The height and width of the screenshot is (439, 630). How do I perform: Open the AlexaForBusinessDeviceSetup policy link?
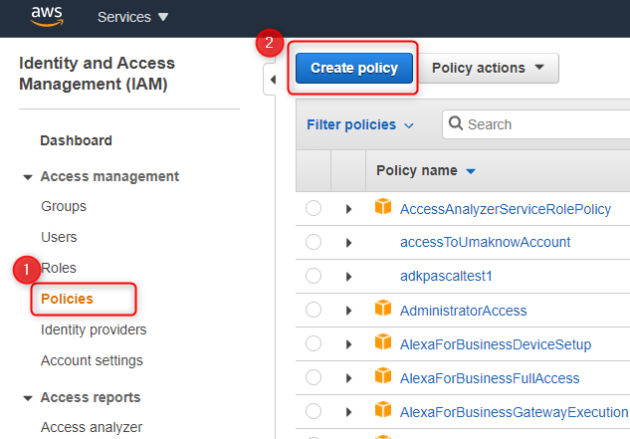pos(496,344)
